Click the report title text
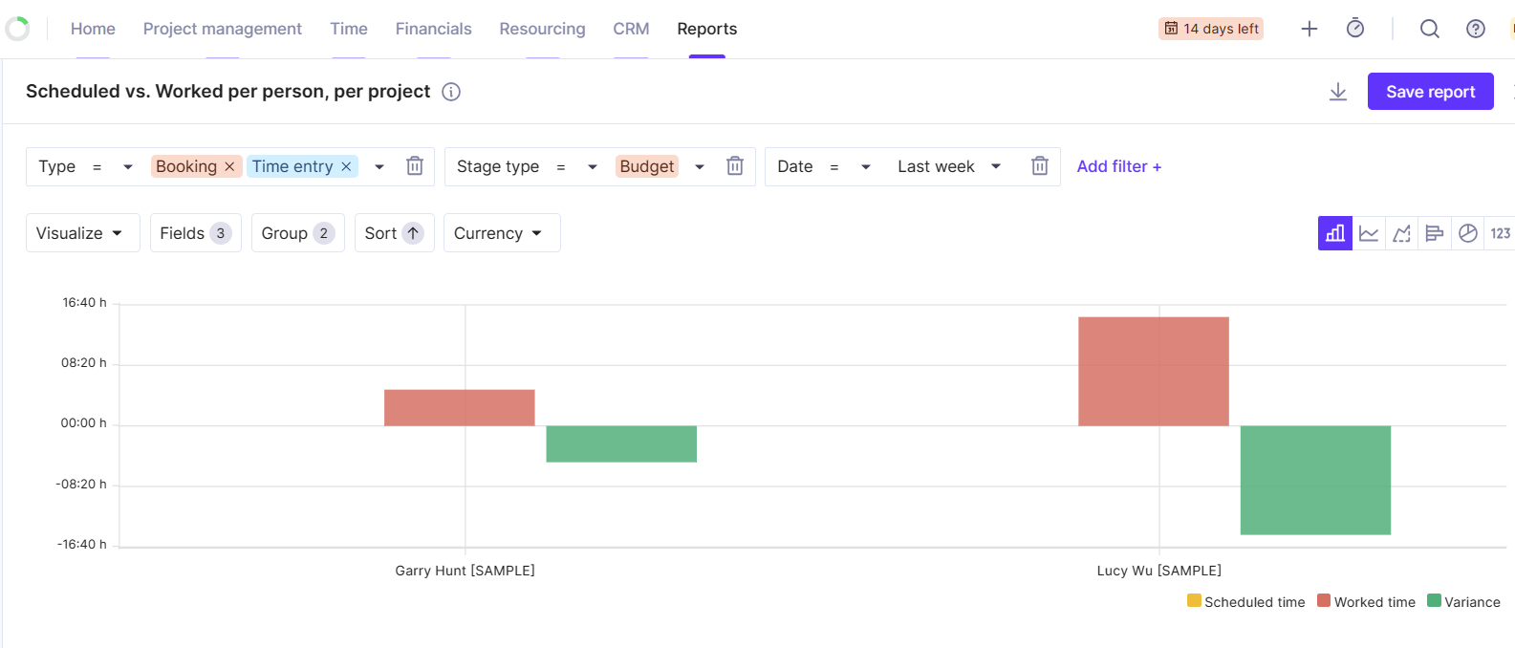1515x648 pixels. tap(228, 92)
